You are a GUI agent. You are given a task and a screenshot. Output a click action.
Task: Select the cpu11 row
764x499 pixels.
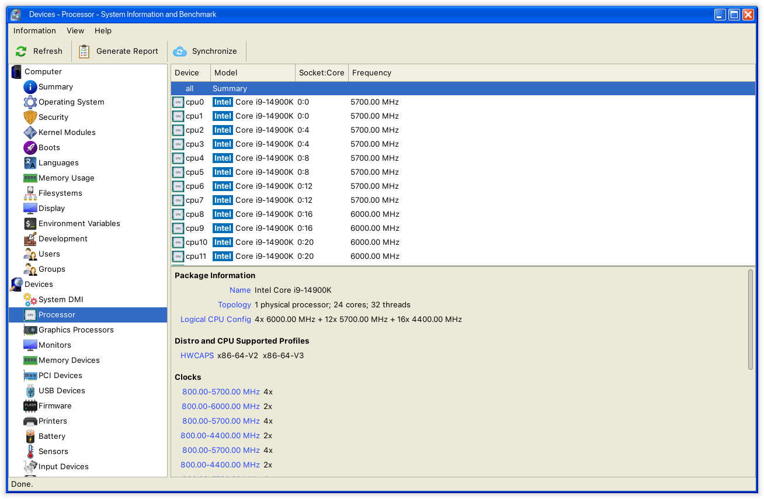[x=463, y=257]
